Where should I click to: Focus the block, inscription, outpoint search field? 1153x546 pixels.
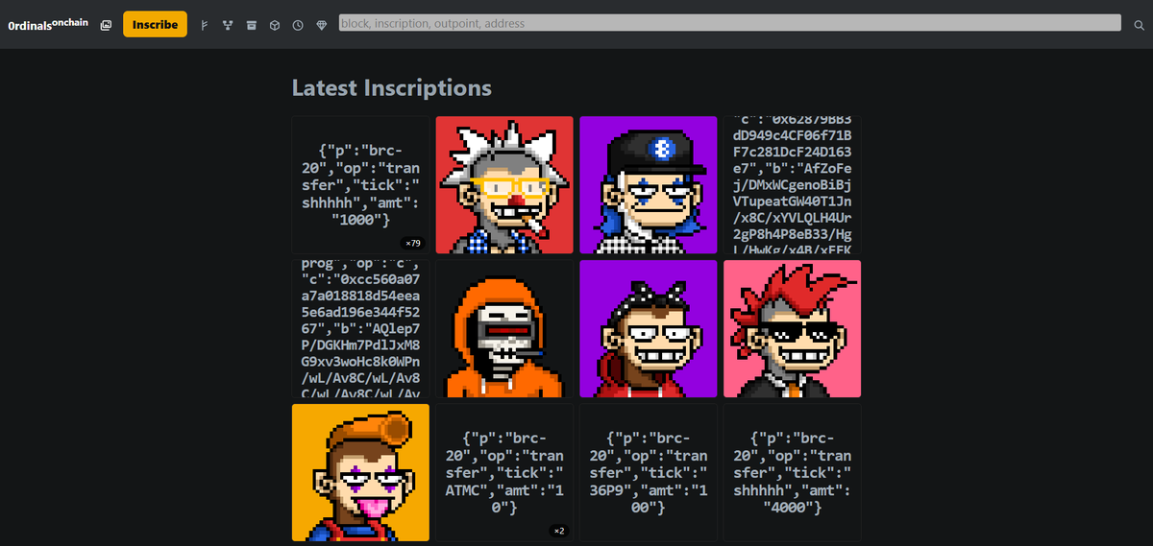pos(730,22)
